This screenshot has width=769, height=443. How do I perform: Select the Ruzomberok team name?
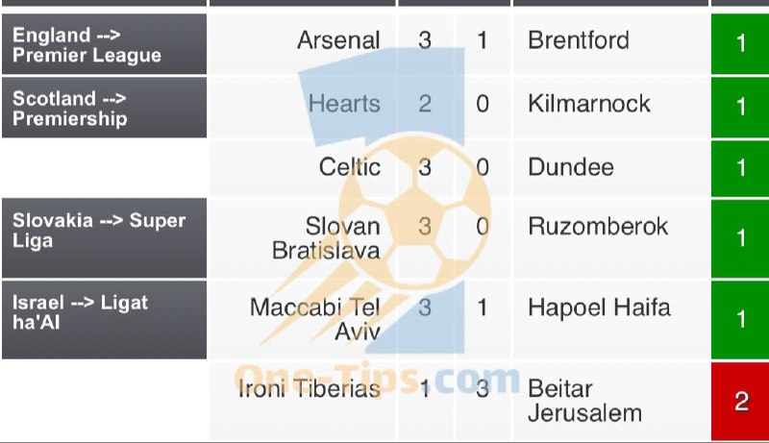598,227
